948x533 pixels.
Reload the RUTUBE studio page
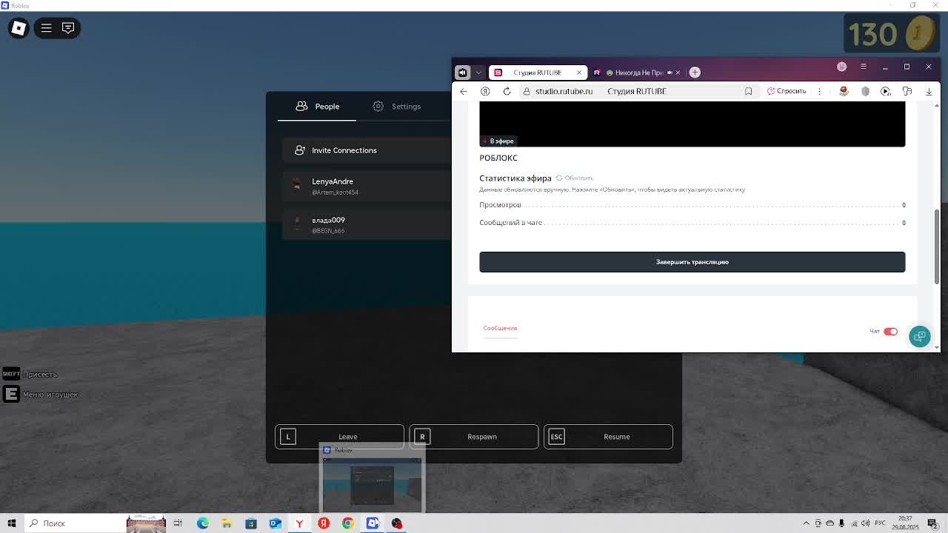click(507, 91)
